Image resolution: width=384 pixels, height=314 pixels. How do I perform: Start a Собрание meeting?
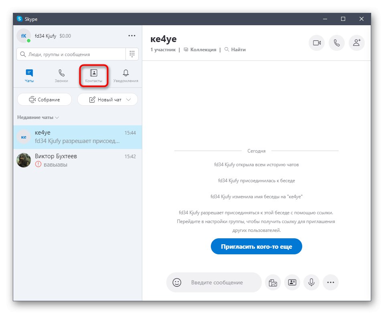pos(44,99)
